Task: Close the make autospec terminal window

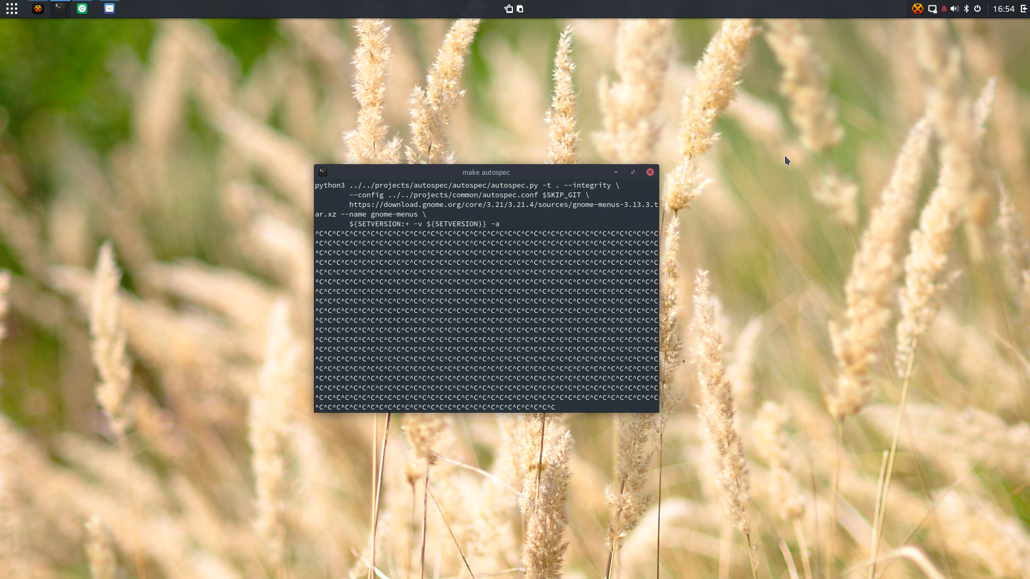Action: point(650,172)
